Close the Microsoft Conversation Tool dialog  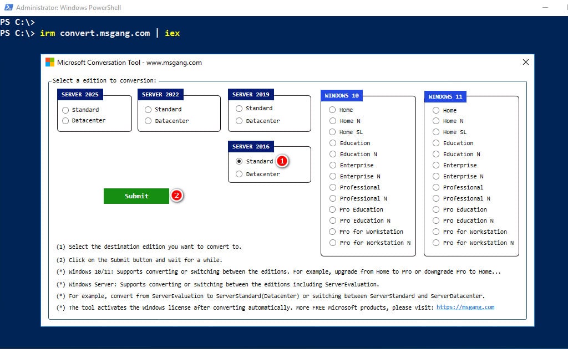526,62
